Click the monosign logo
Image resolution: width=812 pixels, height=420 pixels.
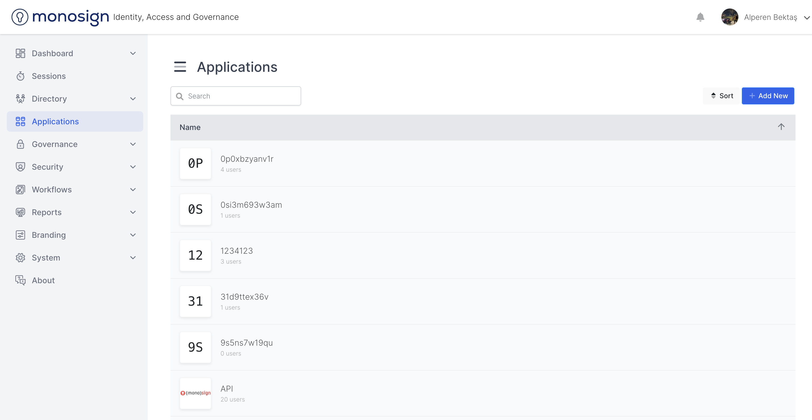click(x=61, y=17)
